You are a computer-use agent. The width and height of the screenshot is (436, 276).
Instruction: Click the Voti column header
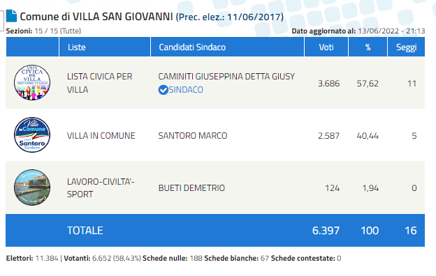[x=326, y=47]
